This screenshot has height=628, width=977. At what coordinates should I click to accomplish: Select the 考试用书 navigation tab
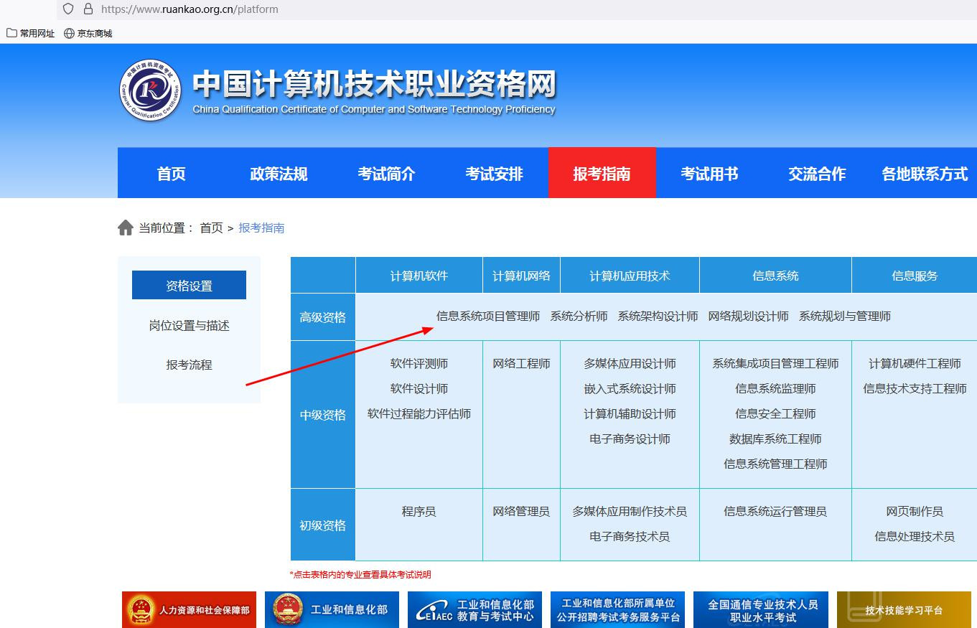709,174
